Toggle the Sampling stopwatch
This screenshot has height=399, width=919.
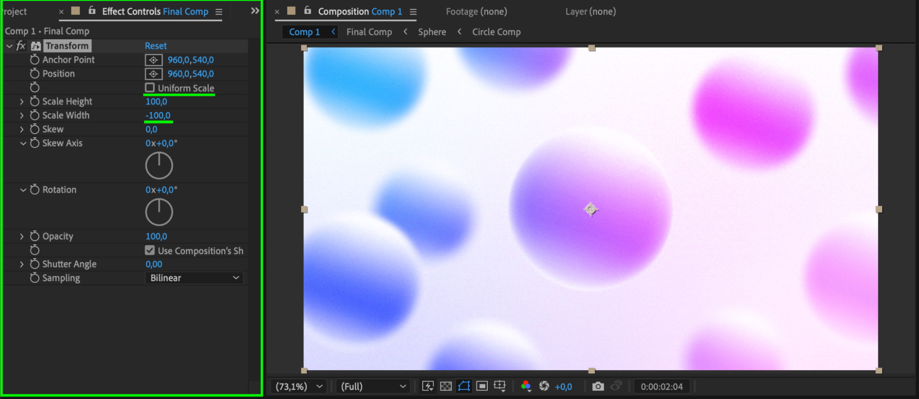tap(34, 278)
